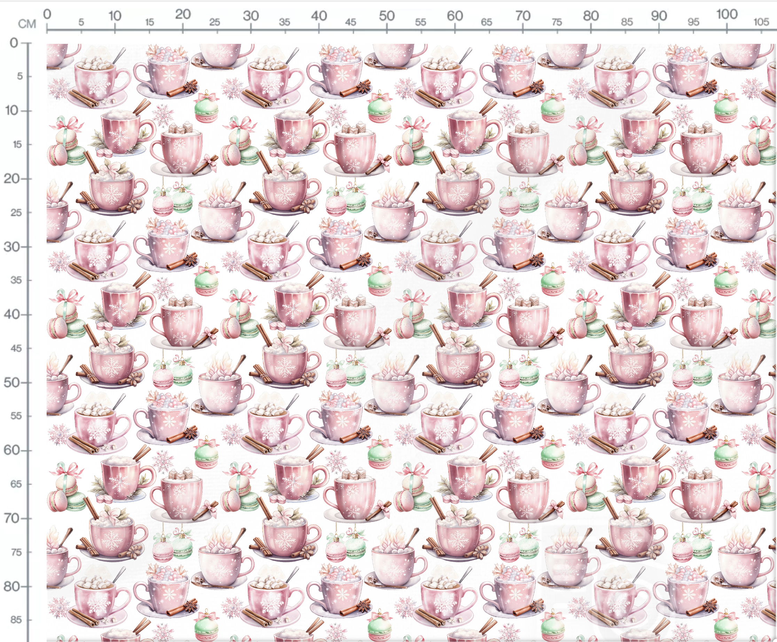This screenshot has width=777, height=642.
Task: Click 65 on the horizontal ruler
Action: [x=487, y=22]
